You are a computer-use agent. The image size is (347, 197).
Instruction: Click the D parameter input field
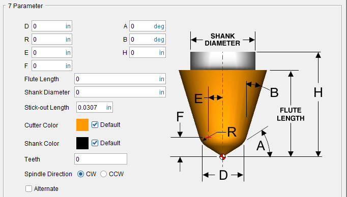52,26
